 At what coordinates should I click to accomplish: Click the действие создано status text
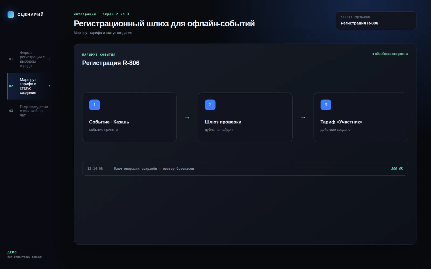335,130
